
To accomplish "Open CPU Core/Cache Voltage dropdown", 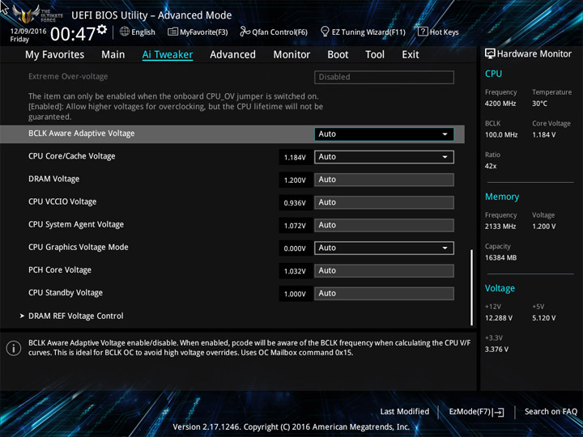I will (384, 157).
